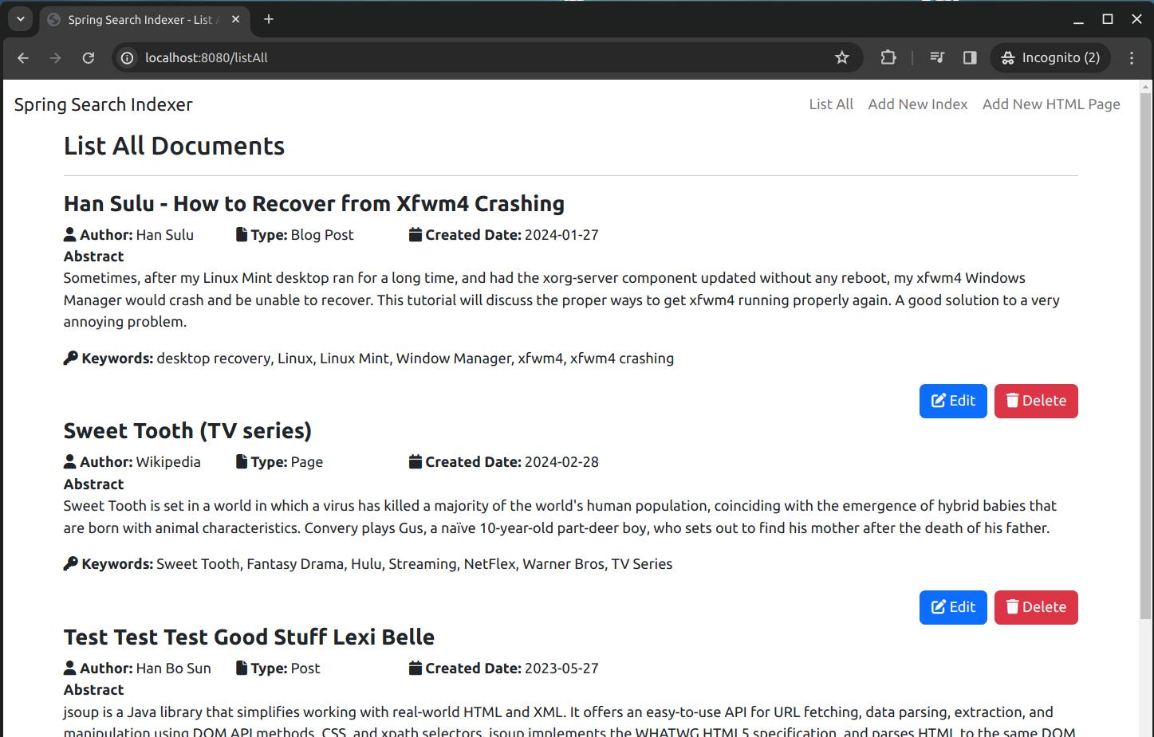
Task: Delete the Han Sulu Xfwm4 document
Action: 1035,401
